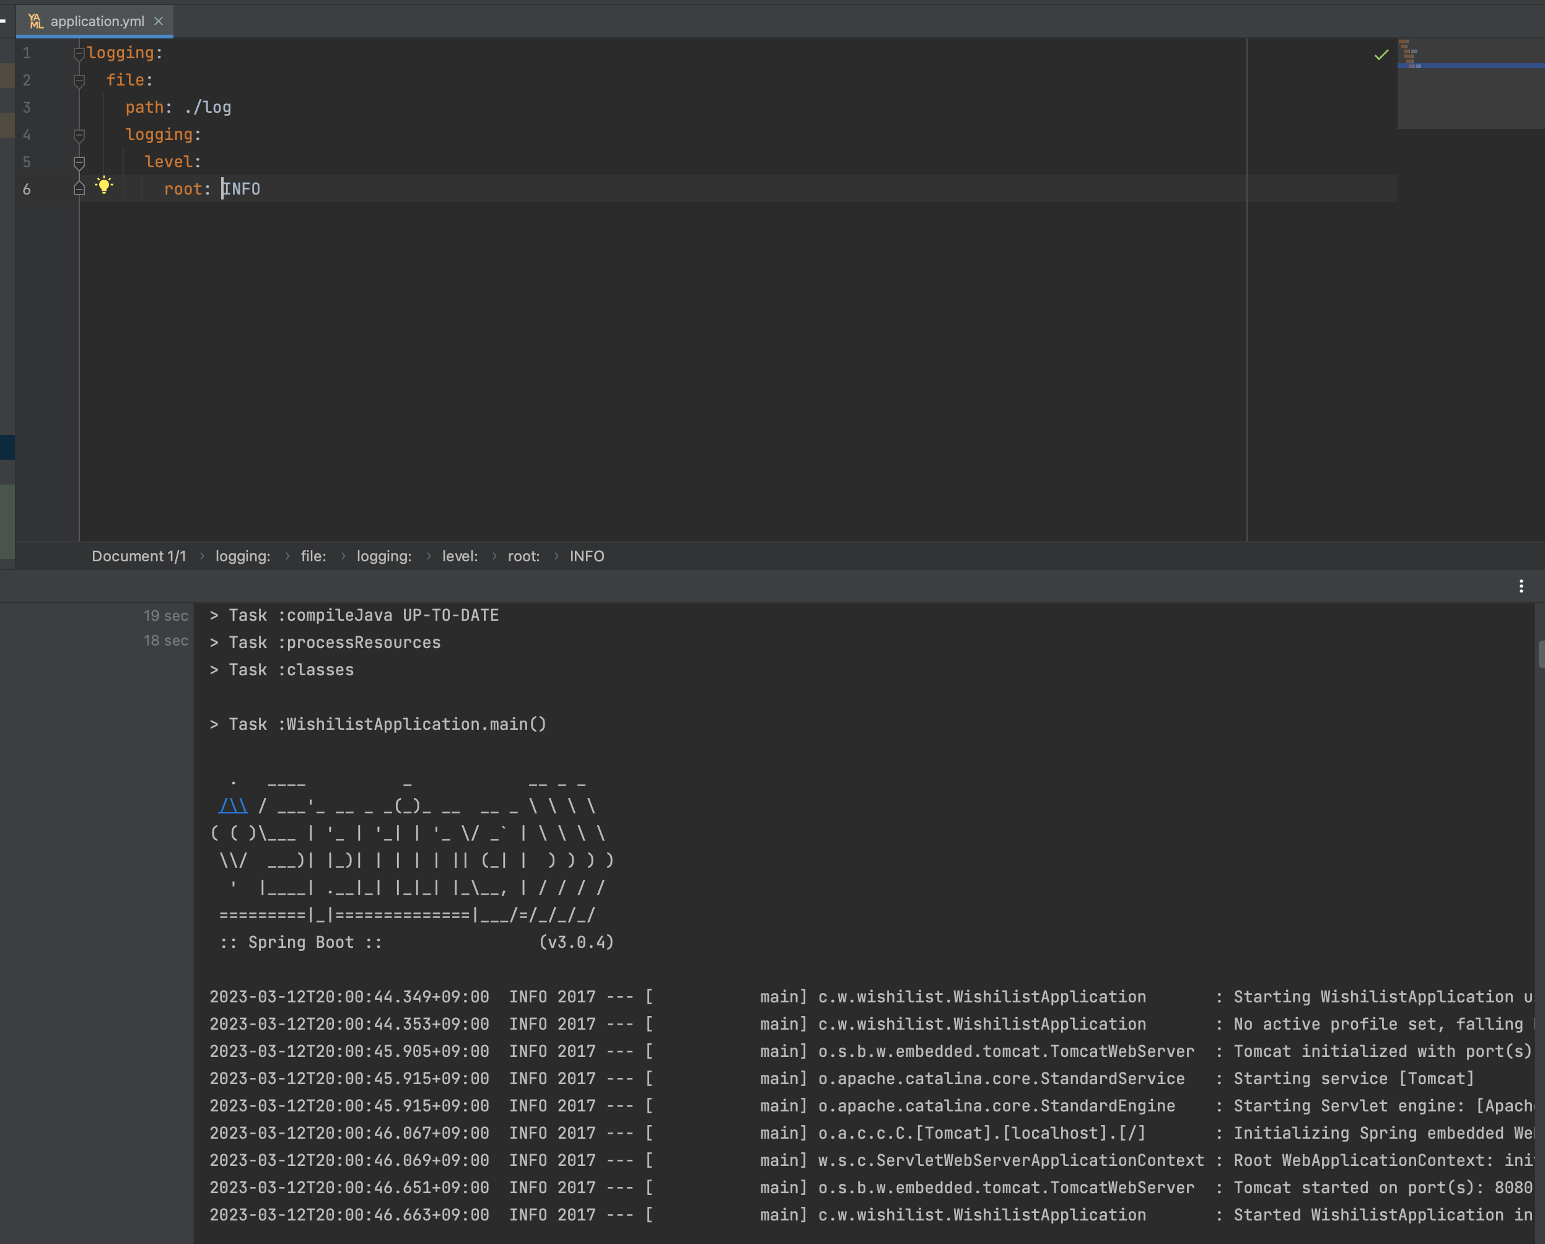Click the intention lightbulb icon on line 6
This screenshot has height=1244, width=1545.
tap(104, 186)
